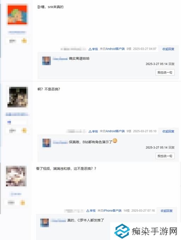Click replier avatar beside '保真嗷' reply
The height and width of the screenshot is (240, 181).
tap(47, 143)
